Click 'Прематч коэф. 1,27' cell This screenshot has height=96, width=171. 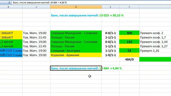coord(155,46)
